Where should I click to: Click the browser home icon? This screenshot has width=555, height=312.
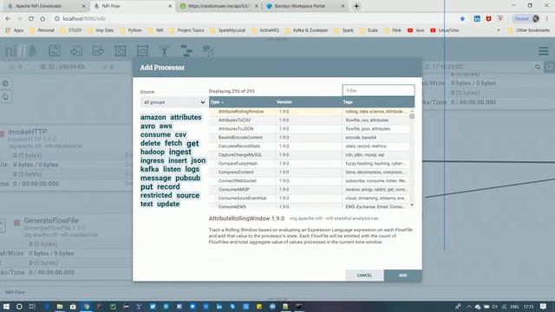pyautogui.click(x=42, y=18)
